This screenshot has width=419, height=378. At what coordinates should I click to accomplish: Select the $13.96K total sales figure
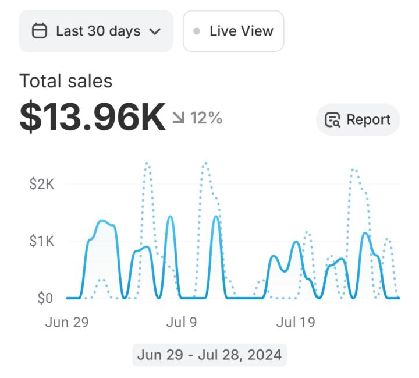(92, 118)
